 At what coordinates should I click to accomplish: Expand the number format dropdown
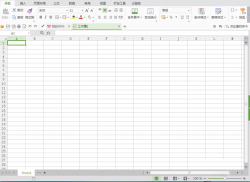tap(188, 10)
